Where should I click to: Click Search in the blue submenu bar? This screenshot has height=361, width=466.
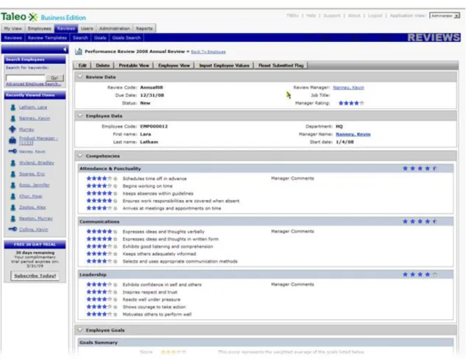point(80,37)
